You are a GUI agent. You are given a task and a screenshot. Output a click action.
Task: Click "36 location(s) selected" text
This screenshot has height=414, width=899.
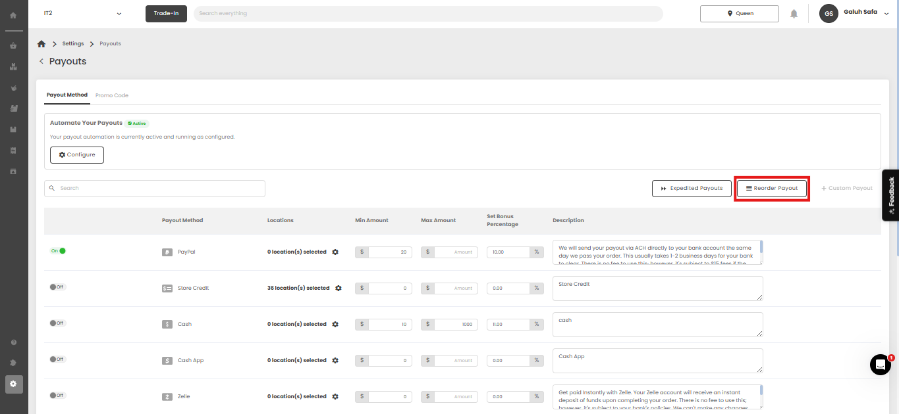pyautogui.click(x=298, y=288)
